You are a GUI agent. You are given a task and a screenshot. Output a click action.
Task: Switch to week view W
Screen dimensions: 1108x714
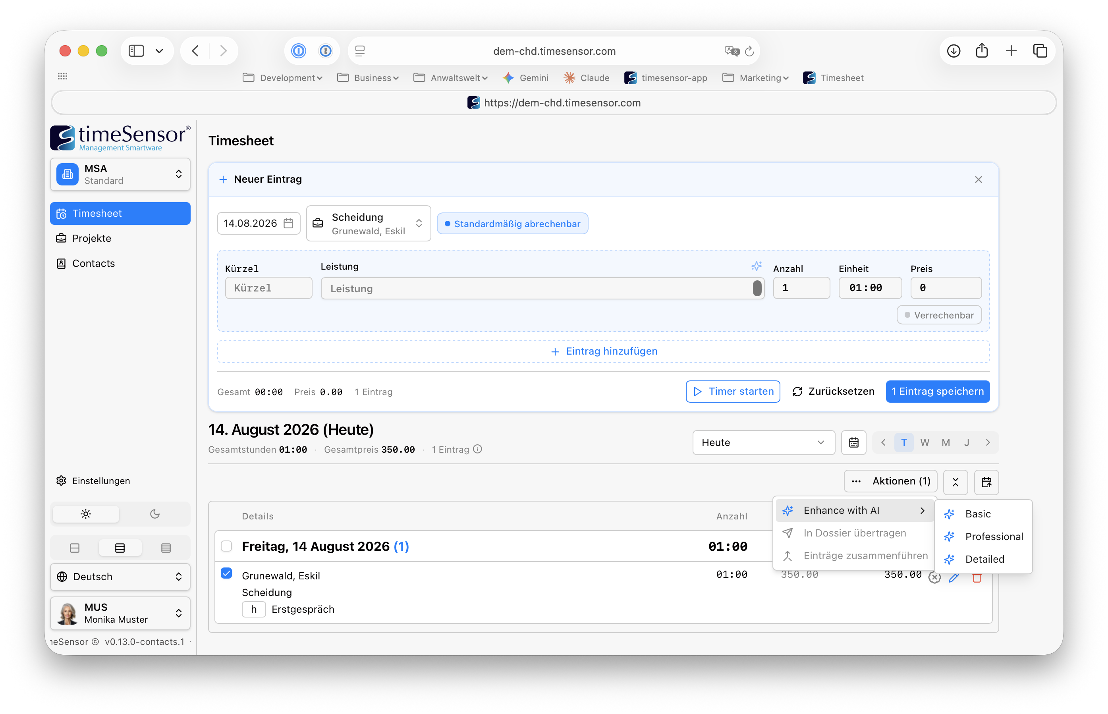tap(925, 443)
